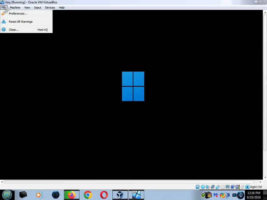Open the Machine menu
Screen dimensions: 267x200
[x=15, y=8]
